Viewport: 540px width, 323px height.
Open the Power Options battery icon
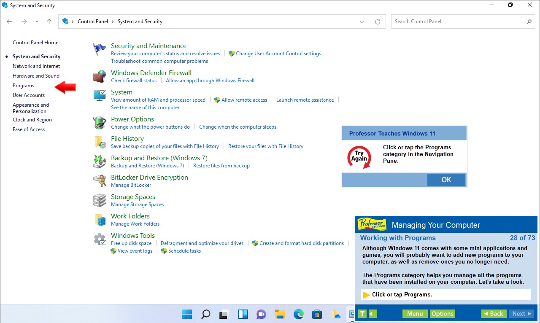pos(100,123)
